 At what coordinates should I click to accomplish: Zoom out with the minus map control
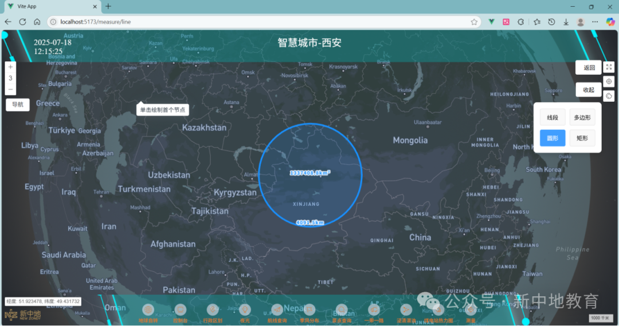(x=11, y=89)
